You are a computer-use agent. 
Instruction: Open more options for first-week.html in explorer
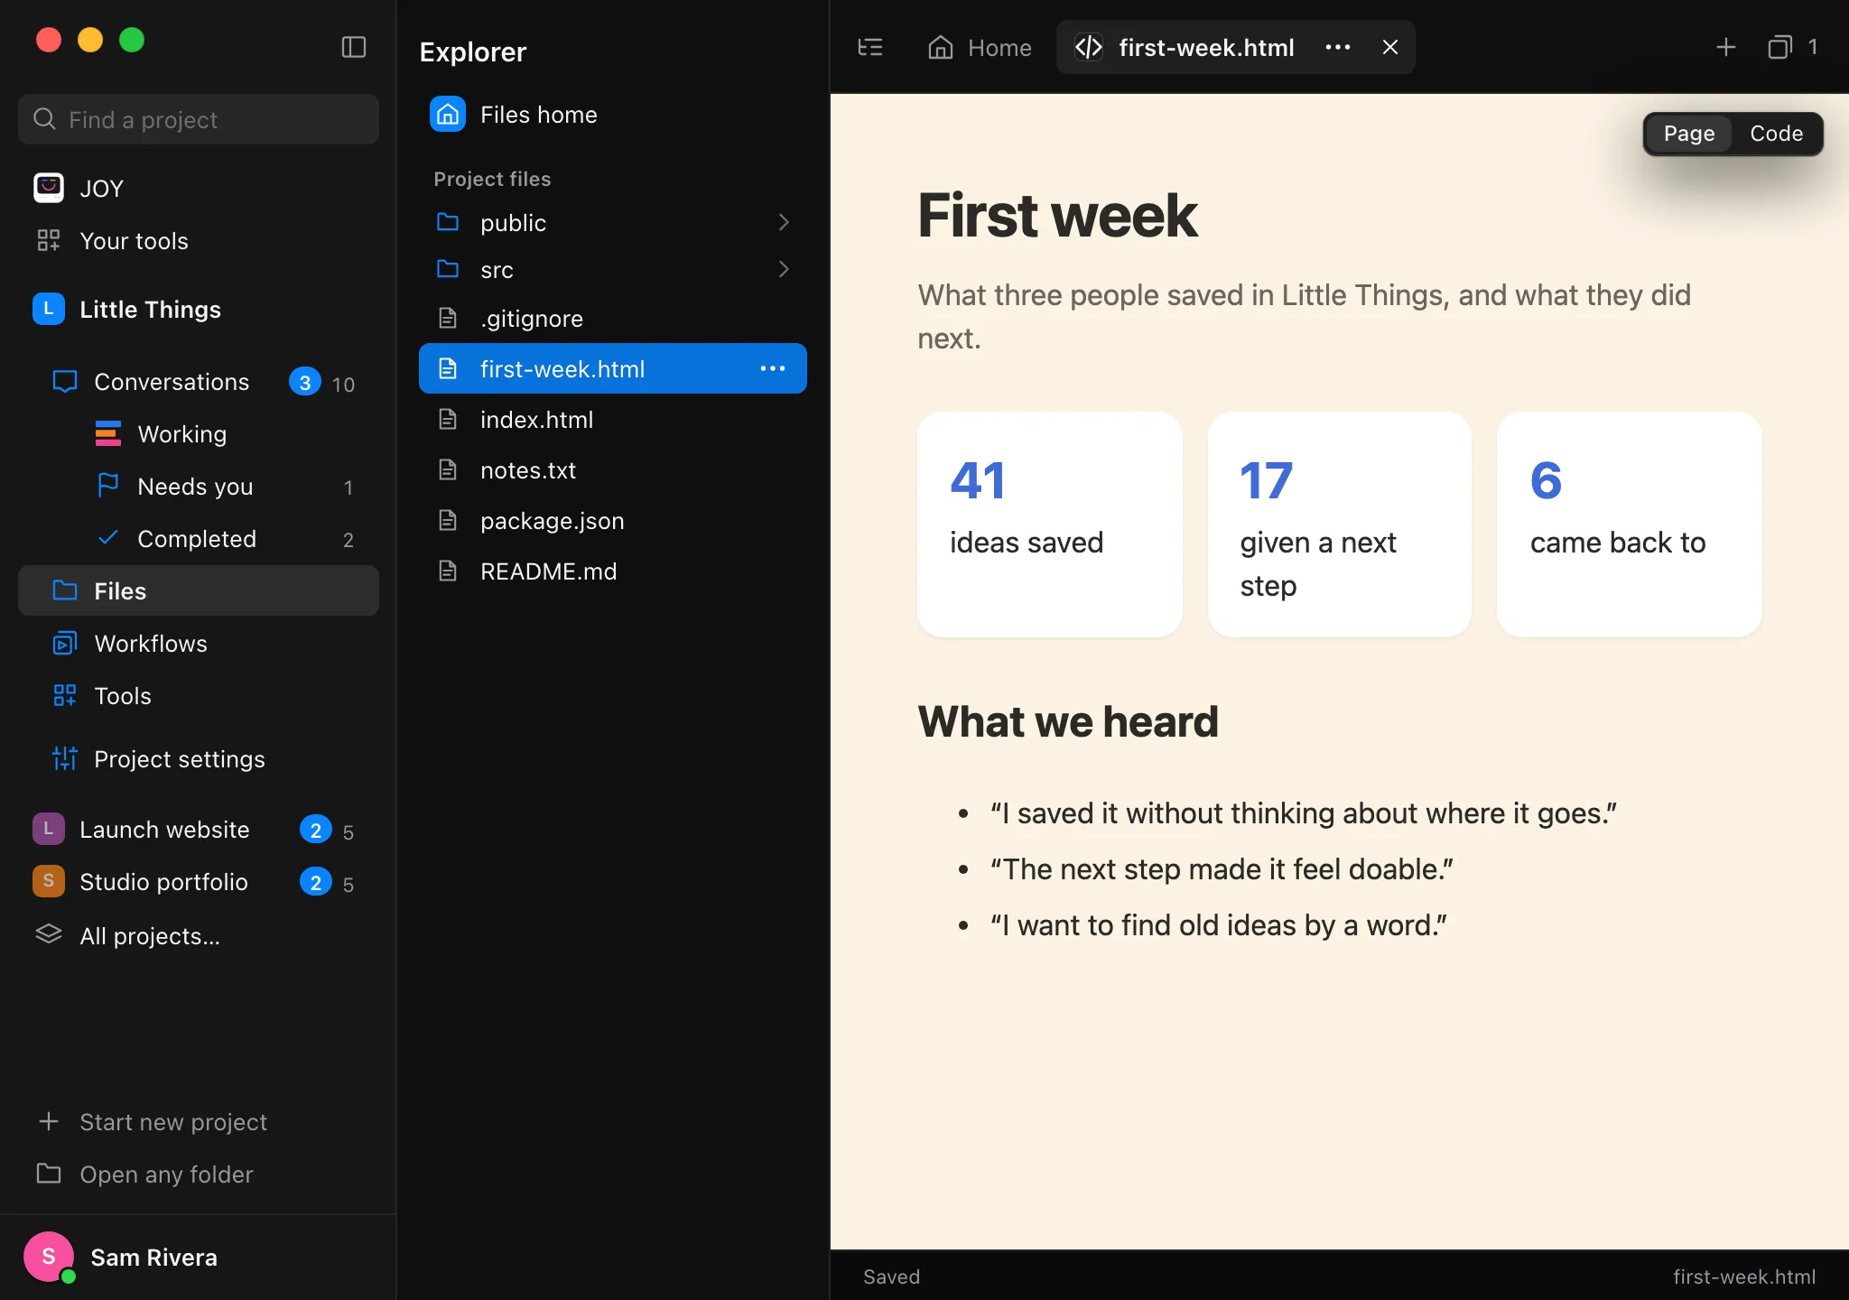(773, 368)
